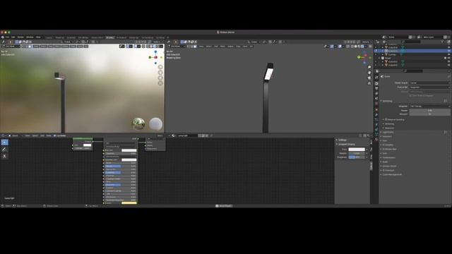This screenshot has width=452, height=254.
Task: Add a new workspace with plus tab
Action: coord(168,37)
